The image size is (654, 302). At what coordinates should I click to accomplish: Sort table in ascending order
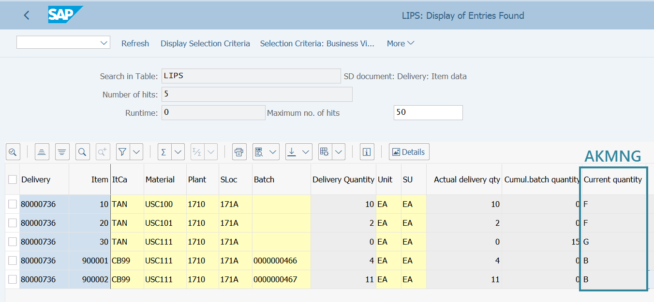(42, 152)
